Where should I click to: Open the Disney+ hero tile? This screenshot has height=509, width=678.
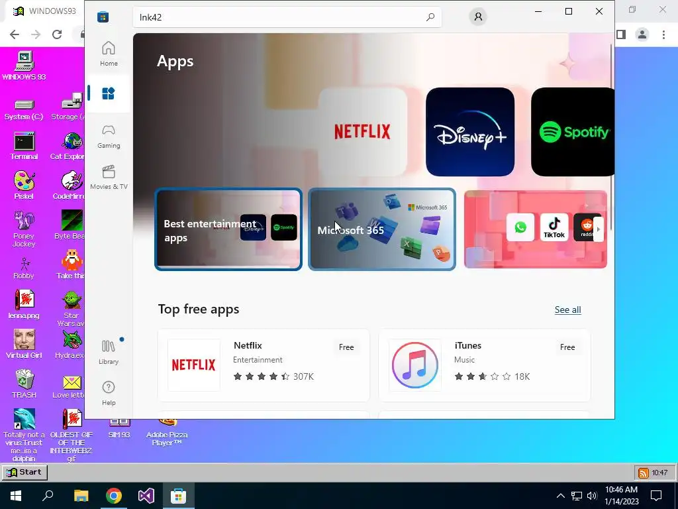pyautogui.click(x=470, y=132)
